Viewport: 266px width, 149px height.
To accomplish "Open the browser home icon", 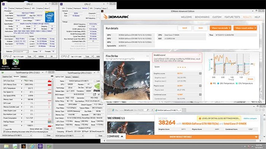I will click(257, 110).
